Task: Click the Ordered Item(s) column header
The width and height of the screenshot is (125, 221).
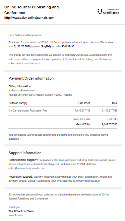Action: coord(18,103)
